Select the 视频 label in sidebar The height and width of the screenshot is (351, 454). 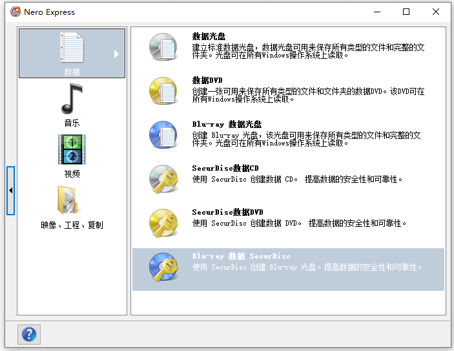[x=72, y=174]
